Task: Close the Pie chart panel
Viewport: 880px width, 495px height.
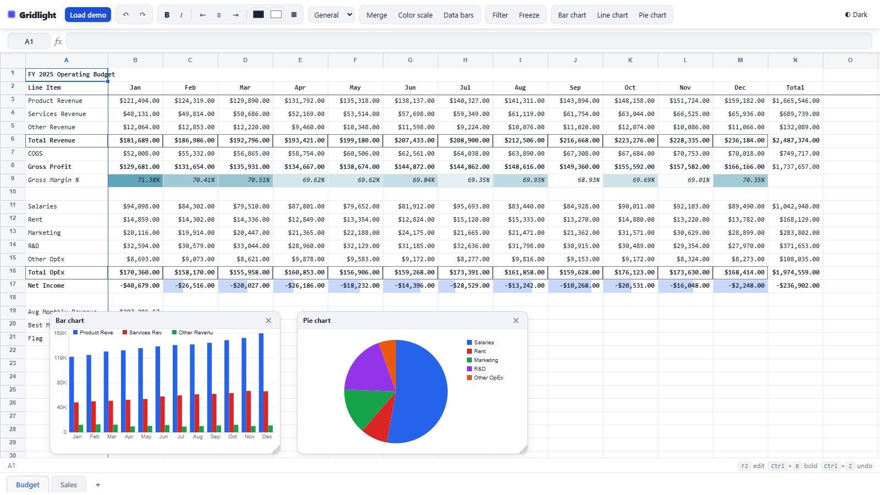Action: [x=516, y=321]
